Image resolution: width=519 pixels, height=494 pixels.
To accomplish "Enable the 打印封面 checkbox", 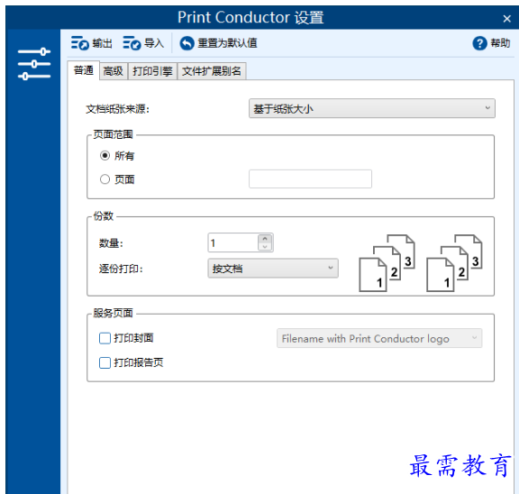I will pyautogui.click(x=105, y=338).
